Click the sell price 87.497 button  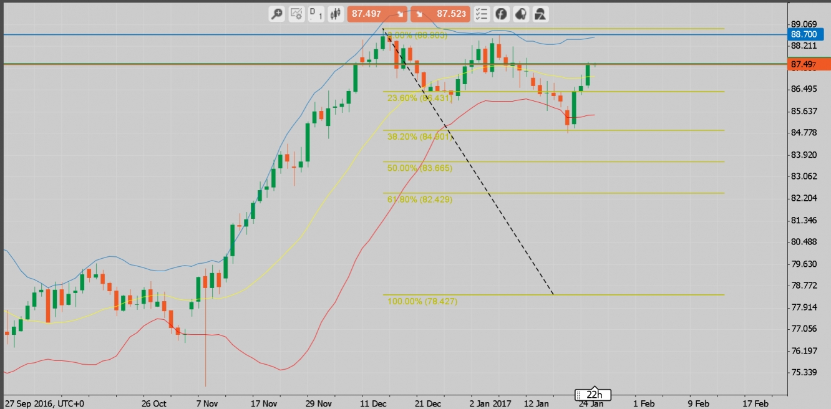coord(377,14)
